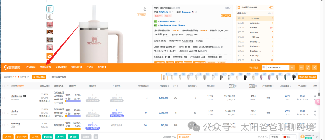Select the black tumbler variant with 282 badge
The width and height of the screenshot is (325, 140).
point(246,77)
